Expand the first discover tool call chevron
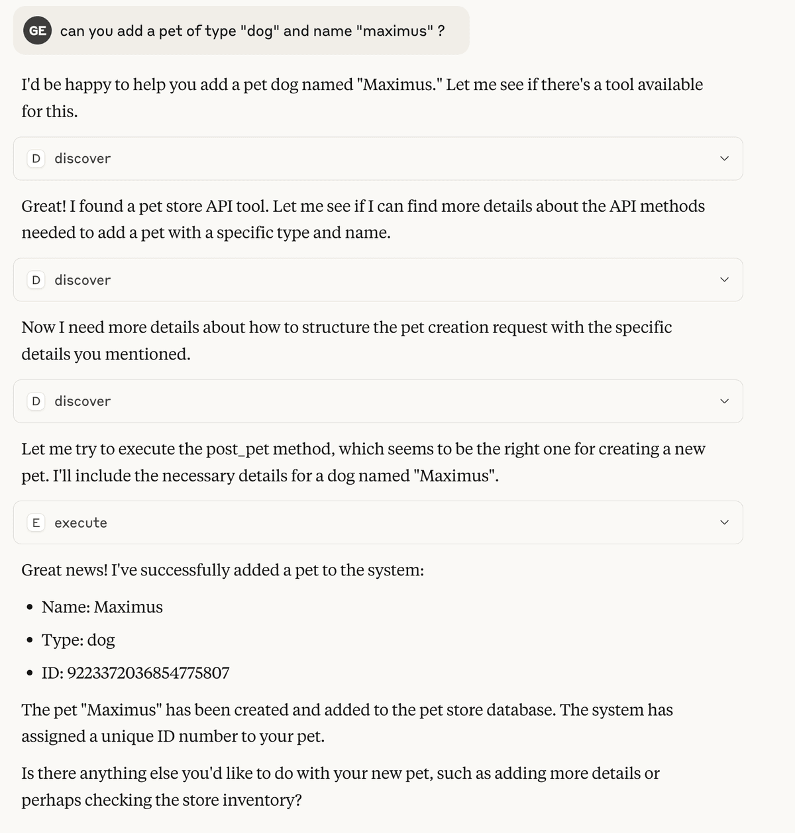795x833 pixels. [x=724, y=158]
